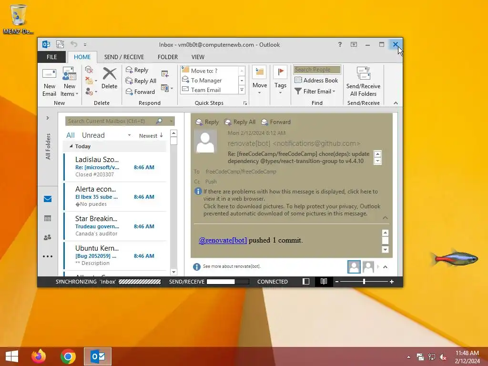Collapse the People Pane chevron
Screen dimensions: 488x366
pos(385,267)
